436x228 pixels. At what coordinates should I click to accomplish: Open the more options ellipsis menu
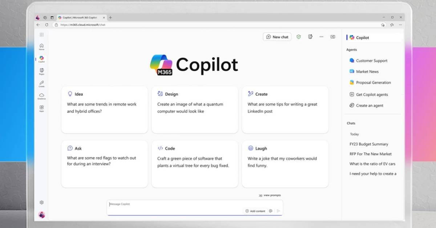click(x=321, y=37)
